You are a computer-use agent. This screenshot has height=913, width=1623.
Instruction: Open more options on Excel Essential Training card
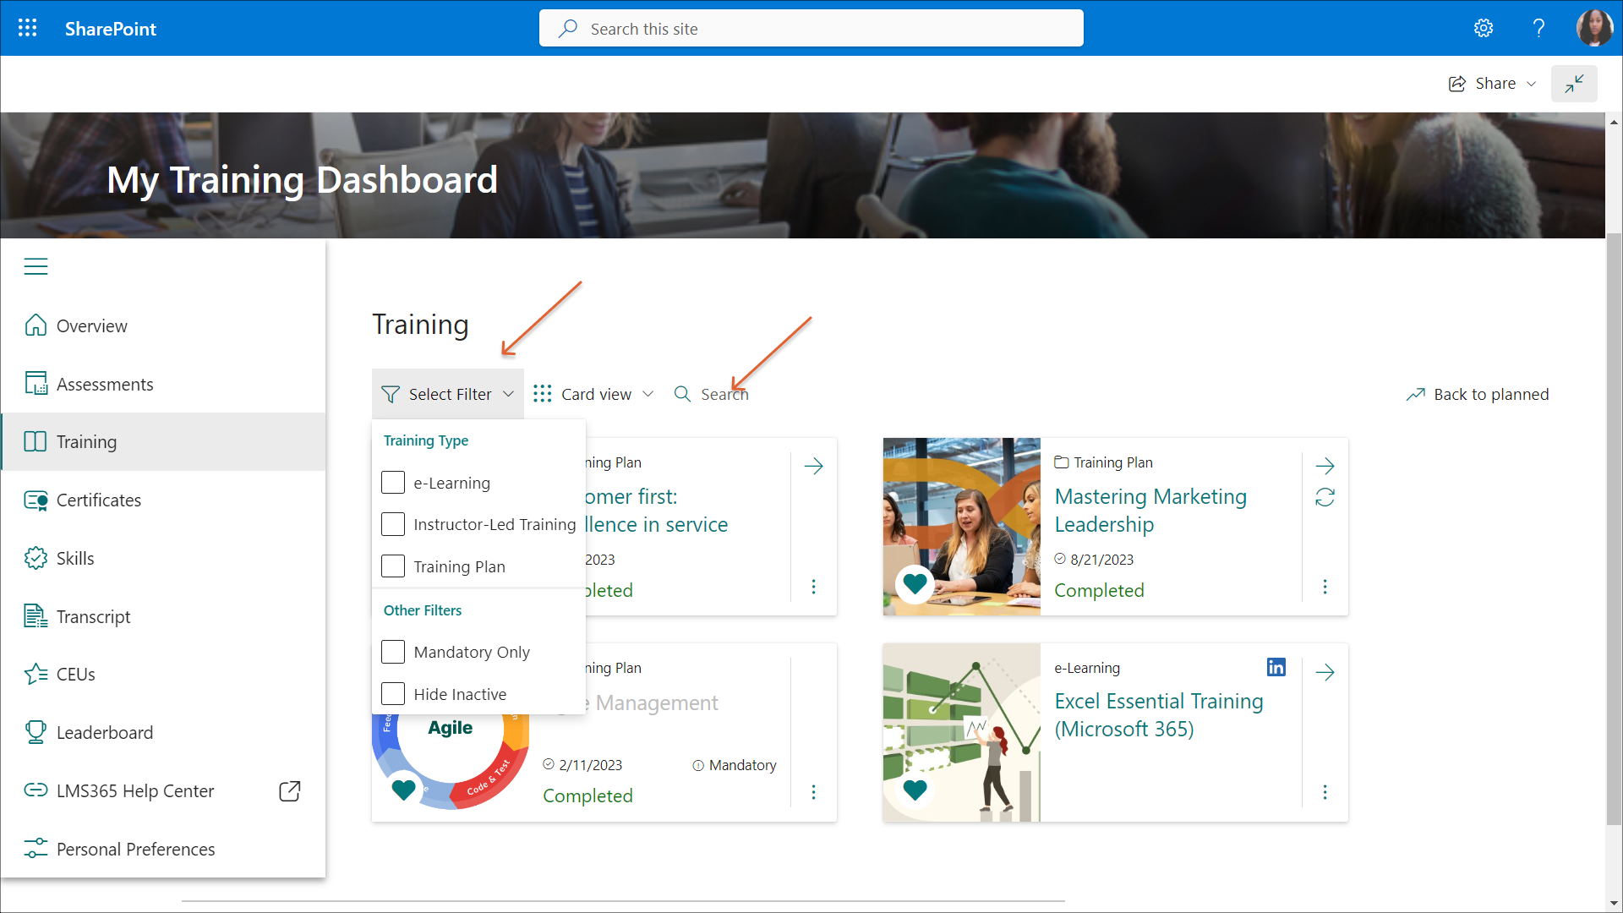pos(1325,792)
